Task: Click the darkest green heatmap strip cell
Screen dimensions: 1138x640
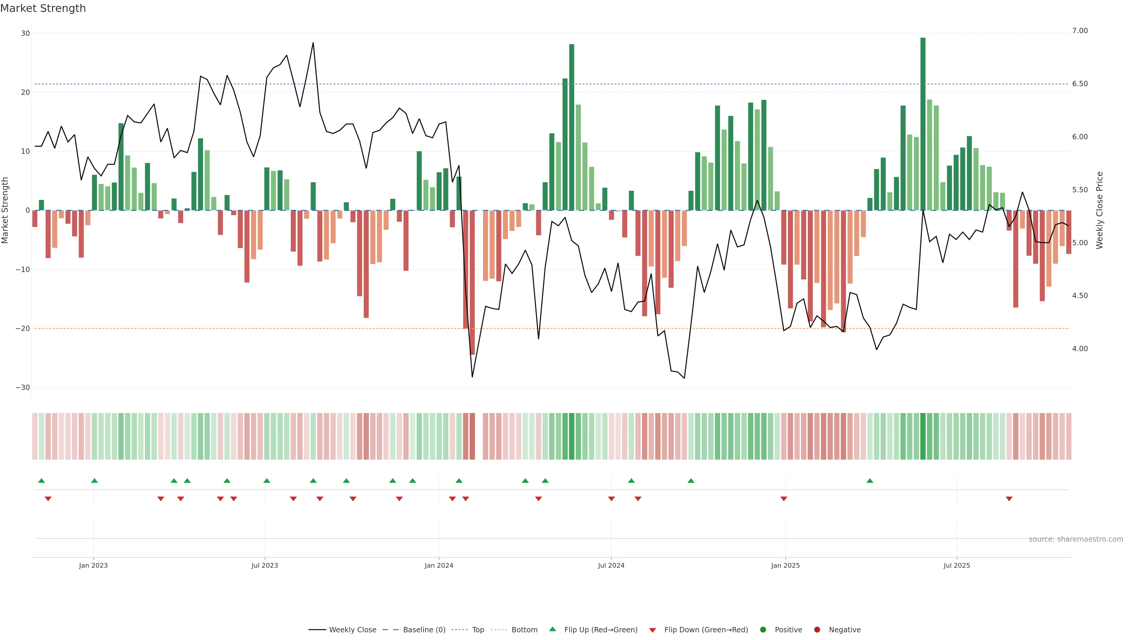Action: pos(923,436)
